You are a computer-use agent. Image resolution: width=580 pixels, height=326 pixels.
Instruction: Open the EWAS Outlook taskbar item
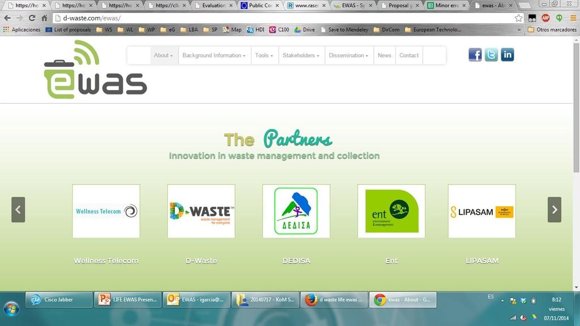tap(197, 299)
